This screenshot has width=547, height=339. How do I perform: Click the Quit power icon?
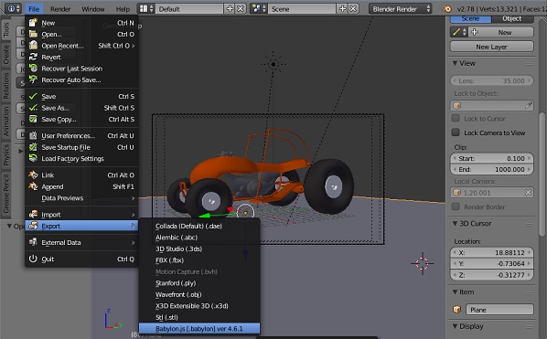coord(33,259)
